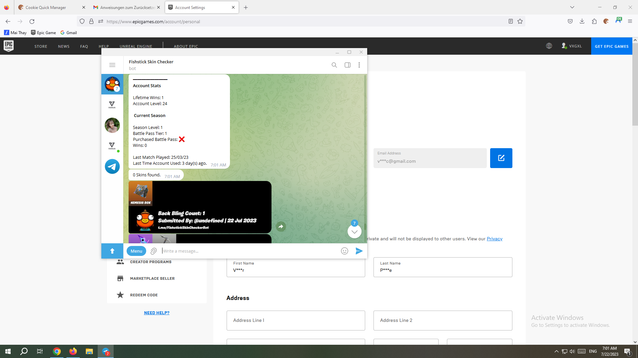Open chat with woman photo avatar
Screen dimensions: 638x358
coord(112,125)
